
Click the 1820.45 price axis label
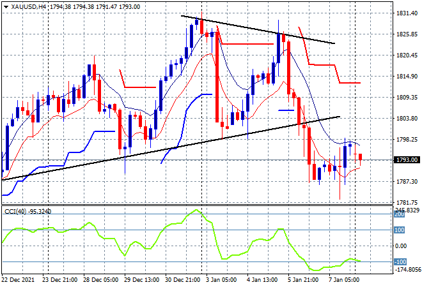(x=407, y=55)
